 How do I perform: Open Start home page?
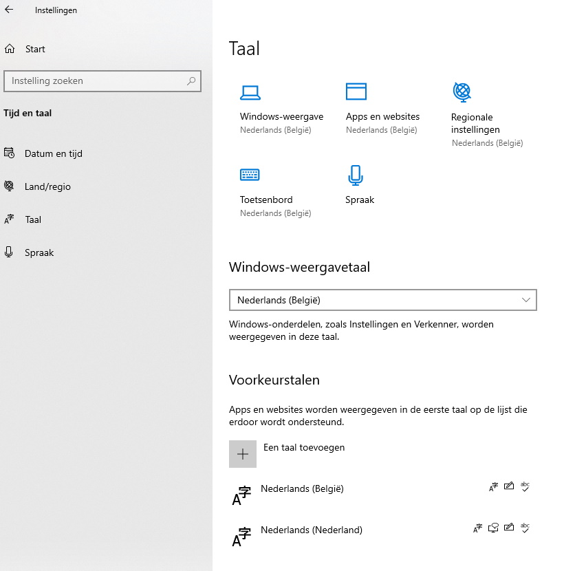pyautogui.click(x=35, y=49)
